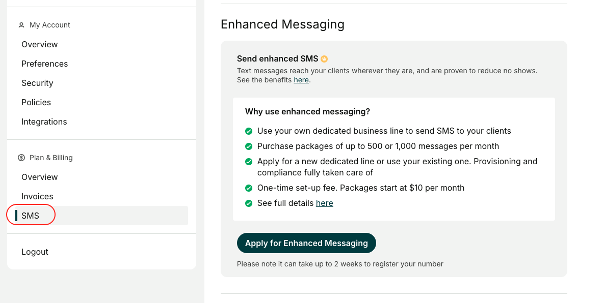The height and width of the screenshot is (303, 604).
Task: Log out using the Logout link
Action: (35, 252)
